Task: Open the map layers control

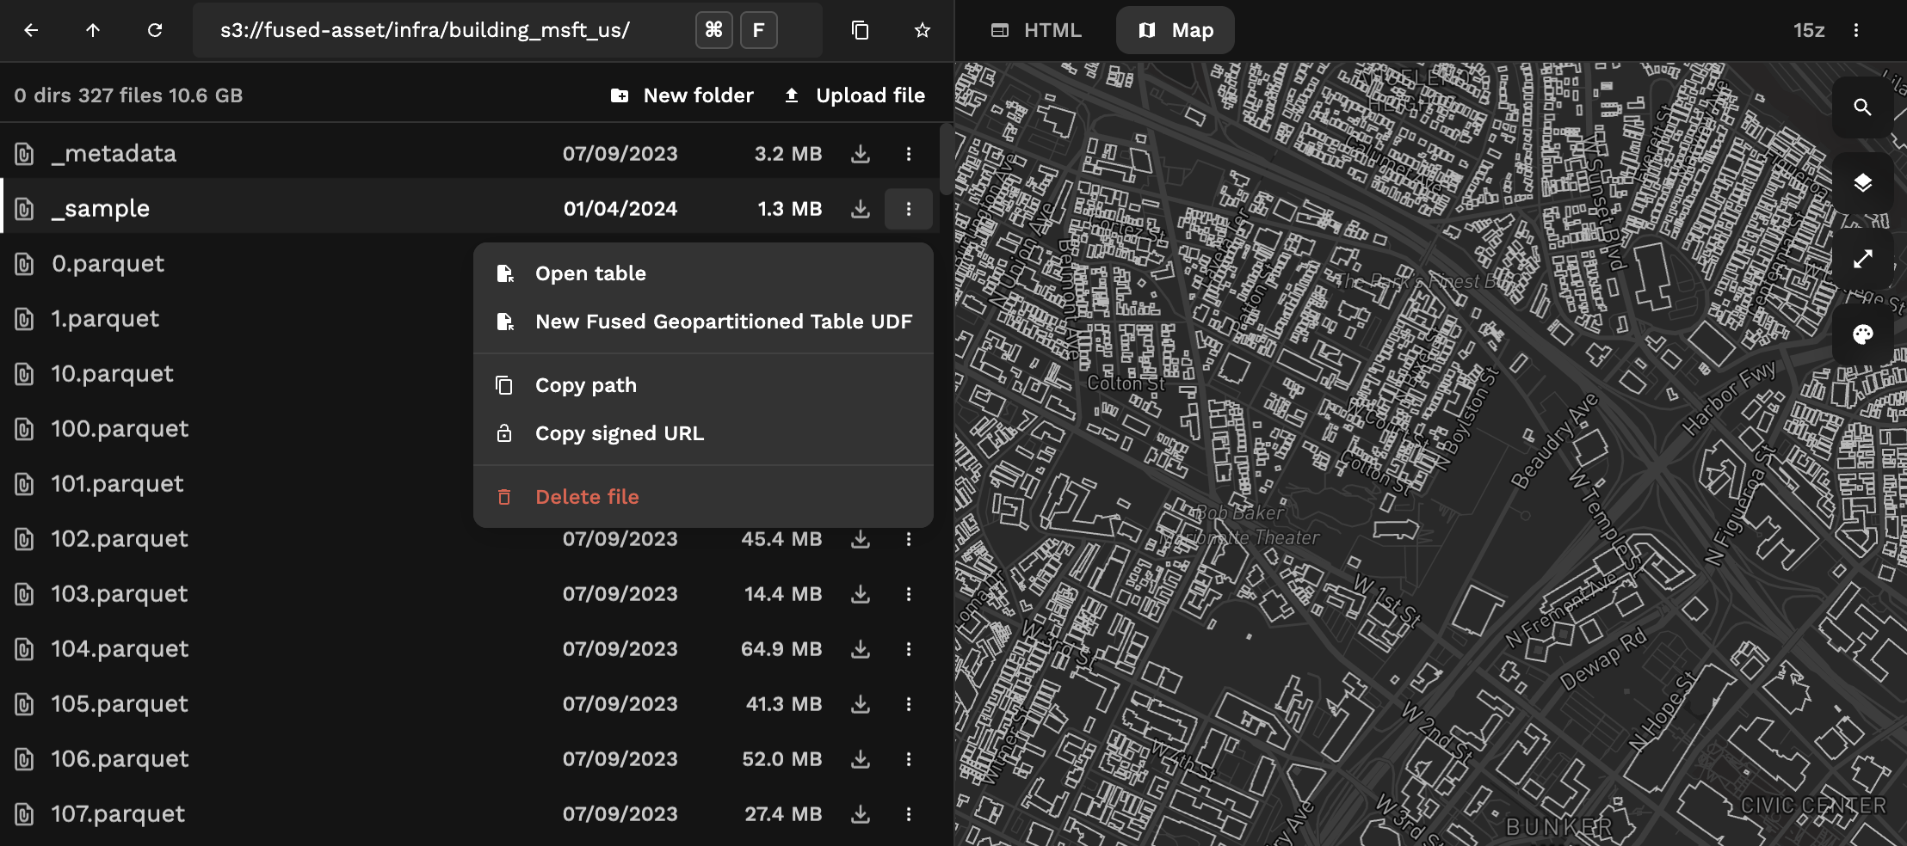Action: 1862,183
